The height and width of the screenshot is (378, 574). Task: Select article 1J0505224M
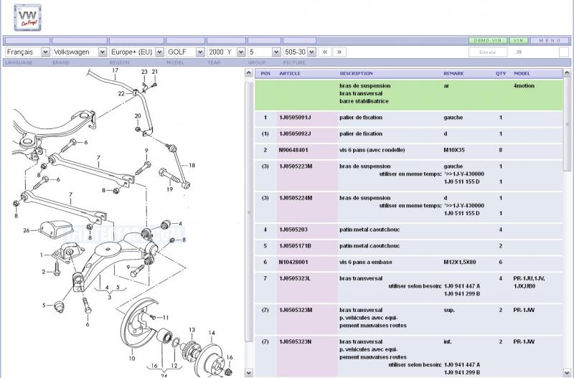tap(296, 198)
